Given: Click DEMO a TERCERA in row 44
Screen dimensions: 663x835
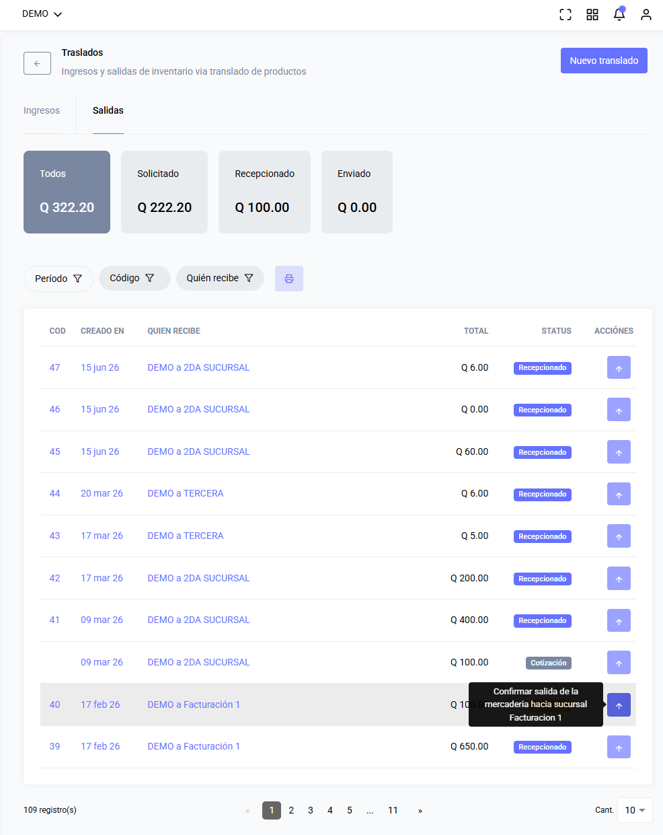Looking at the screenshot, I should click(x=186, y=493).
